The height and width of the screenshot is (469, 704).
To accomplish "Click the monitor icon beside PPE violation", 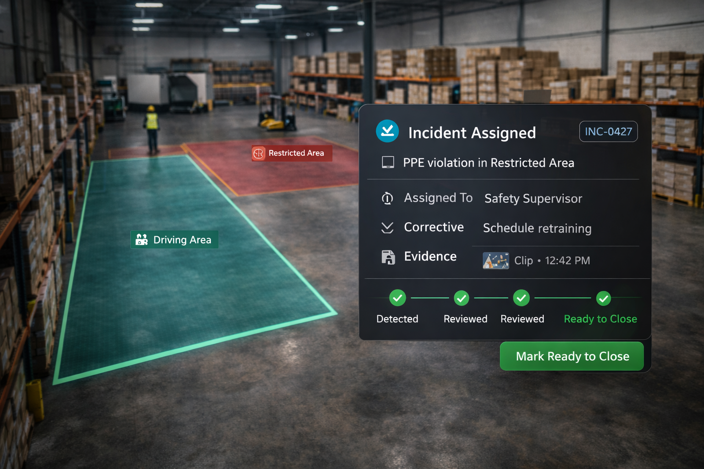I will [x=388, y=162].
